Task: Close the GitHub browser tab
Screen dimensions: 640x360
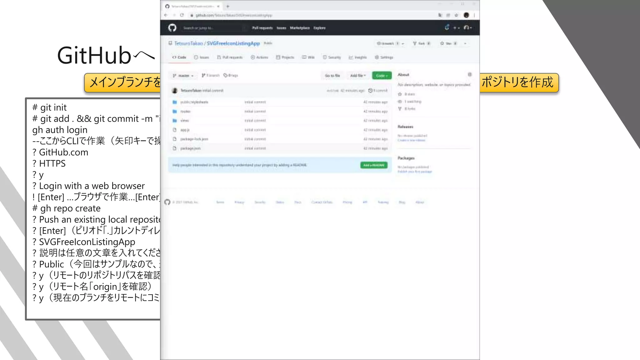Action: tap(218, 6)
